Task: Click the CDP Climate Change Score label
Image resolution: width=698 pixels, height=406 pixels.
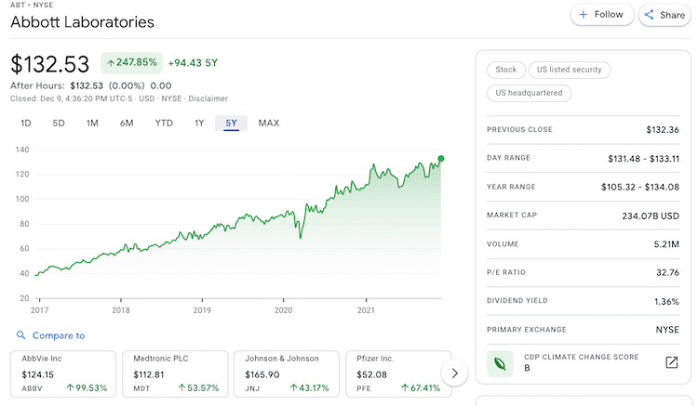Action: click(582, 357)
